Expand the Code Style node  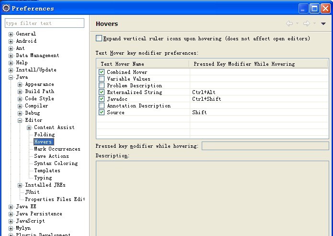coord(20,99)
